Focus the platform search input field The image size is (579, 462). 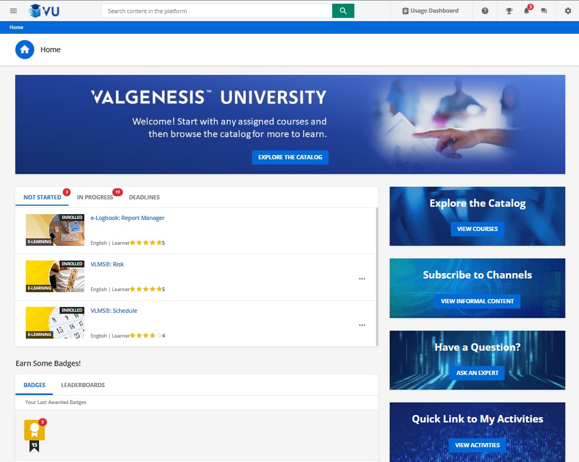coord(216,11)
